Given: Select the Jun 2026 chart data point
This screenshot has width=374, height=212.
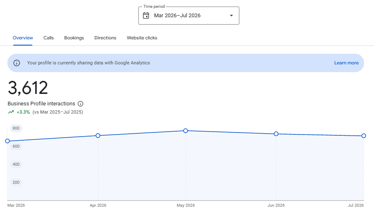Looking at the screenshot, I should tap(276, 134).
